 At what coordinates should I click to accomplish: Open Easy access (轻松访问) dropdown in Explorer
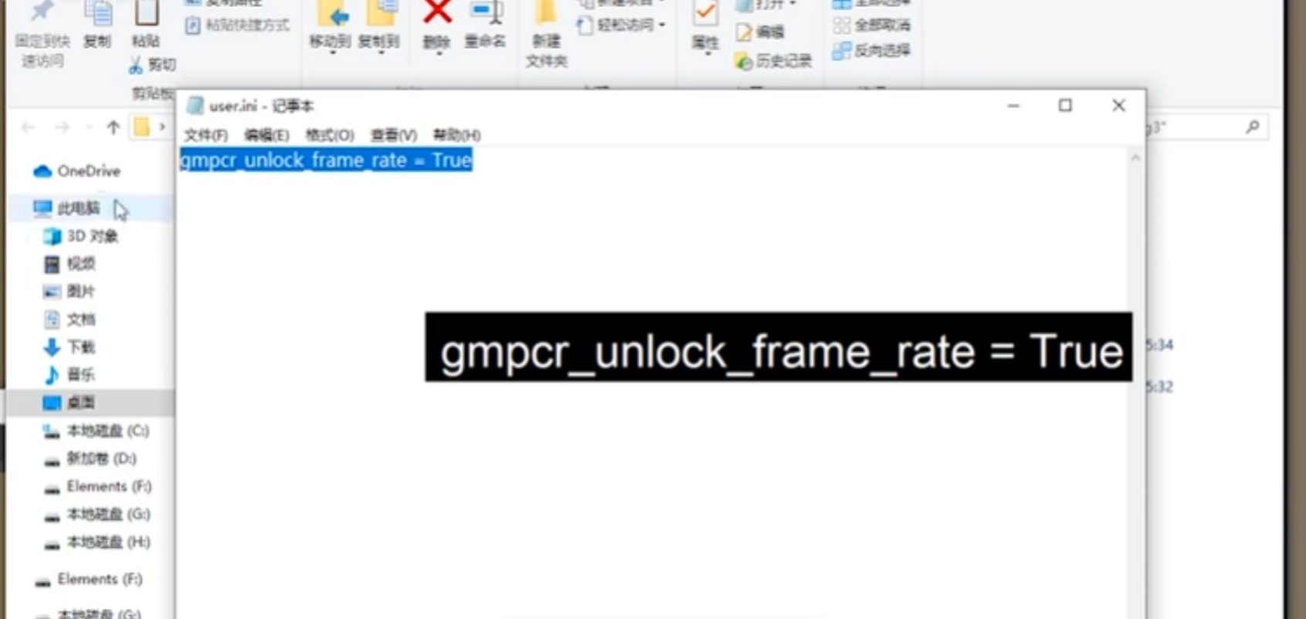click(x=621, y=26)
